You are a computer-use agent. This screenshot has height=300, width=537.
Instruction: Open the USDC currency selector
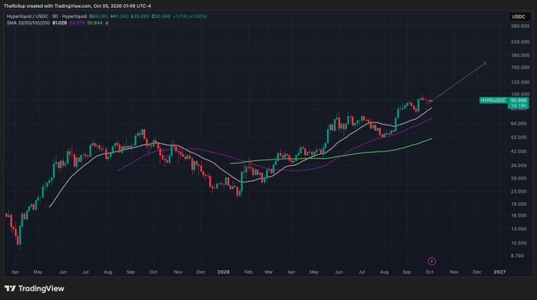519,17
